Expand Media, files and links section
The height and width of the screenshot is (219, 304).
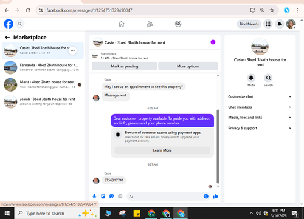[x=260, y=118]
